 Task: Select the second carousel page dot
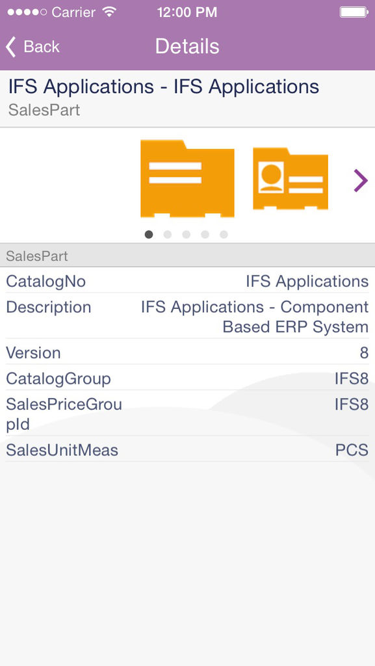click(x=168, y=234)
